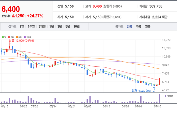Click the 12,330 y-axis label
This screenshot has width=177, height=114.
(x=166, y=48)
